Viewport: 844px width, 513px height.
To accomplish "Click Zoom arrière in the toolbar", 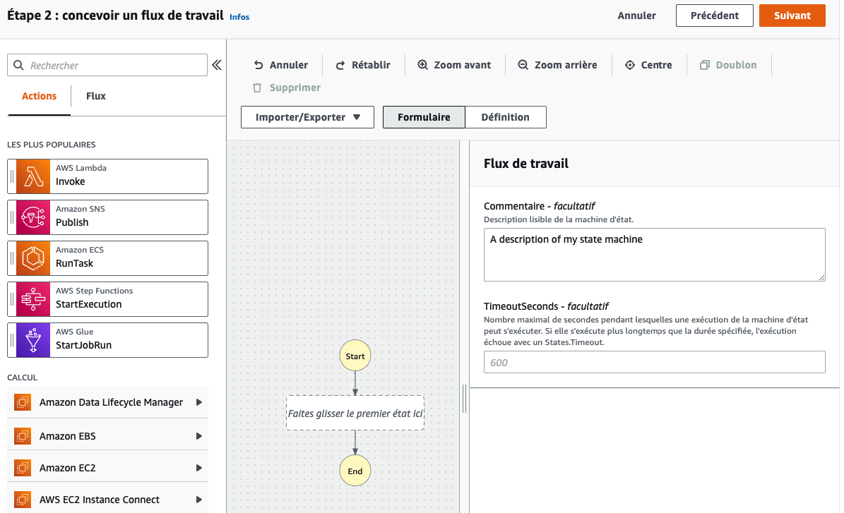I will click(x=557, y=65).
